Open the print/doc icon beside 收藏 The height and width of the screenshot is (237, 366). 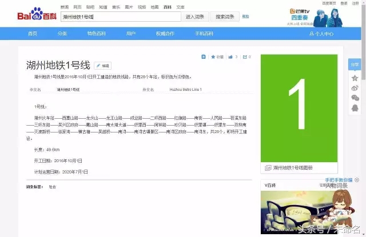(204, 57)
